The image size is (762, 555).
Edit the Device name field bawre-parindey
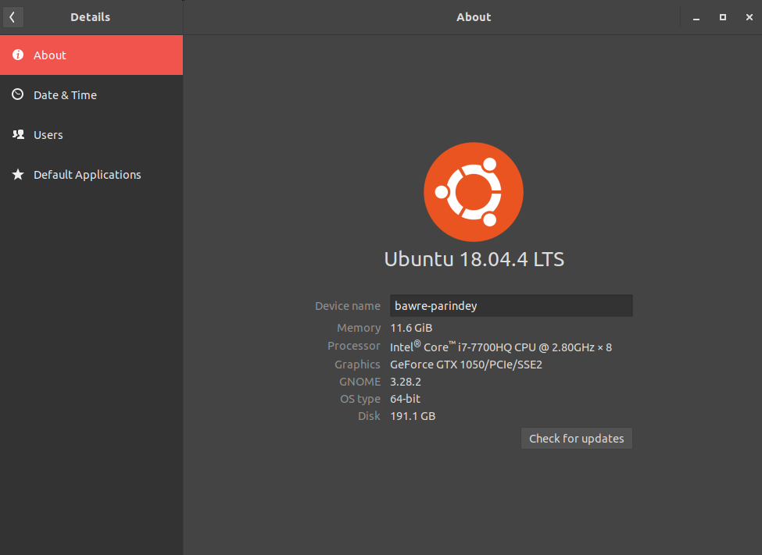pos(511,306)
